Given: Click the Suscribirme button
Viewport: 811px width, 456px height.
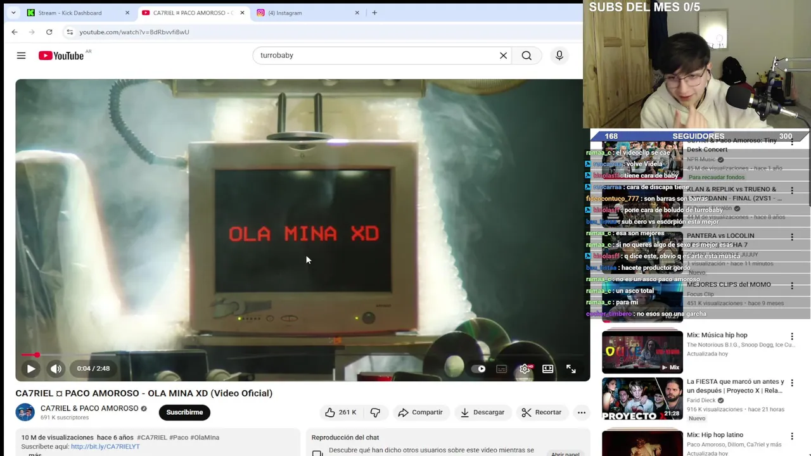Looking at the screenshot, I should coord(184,412).
